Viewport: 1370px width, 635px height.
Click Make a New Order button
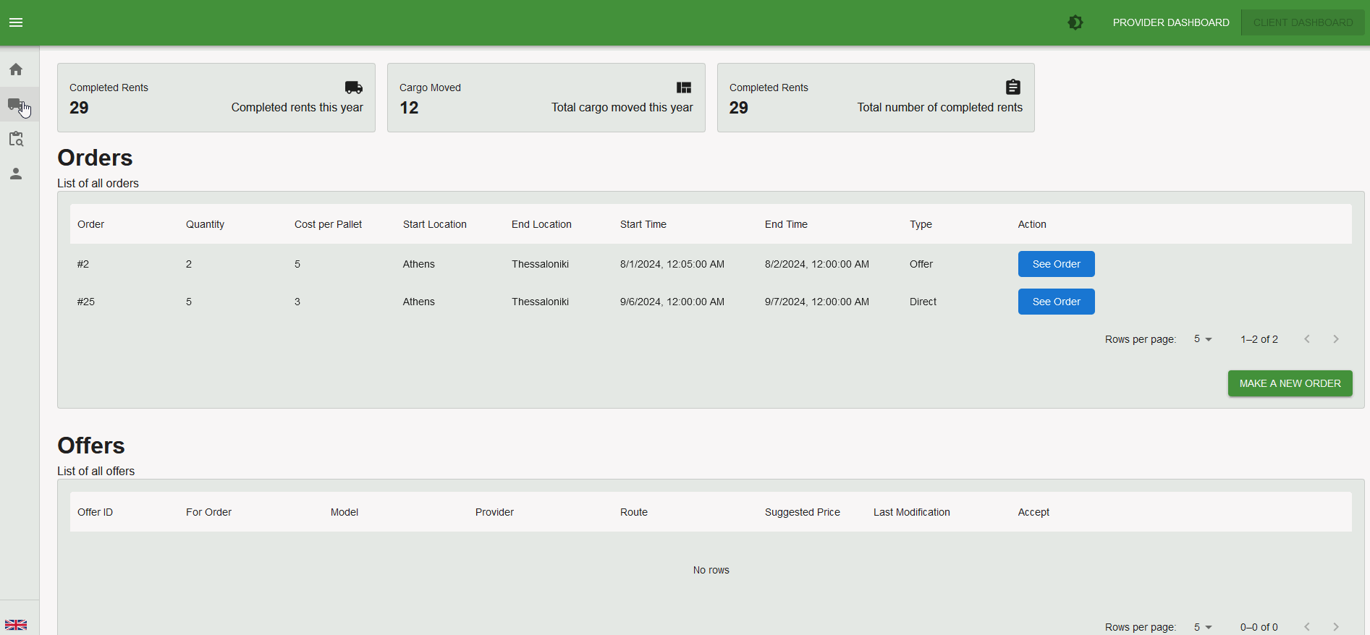[x=1290, y=383]
